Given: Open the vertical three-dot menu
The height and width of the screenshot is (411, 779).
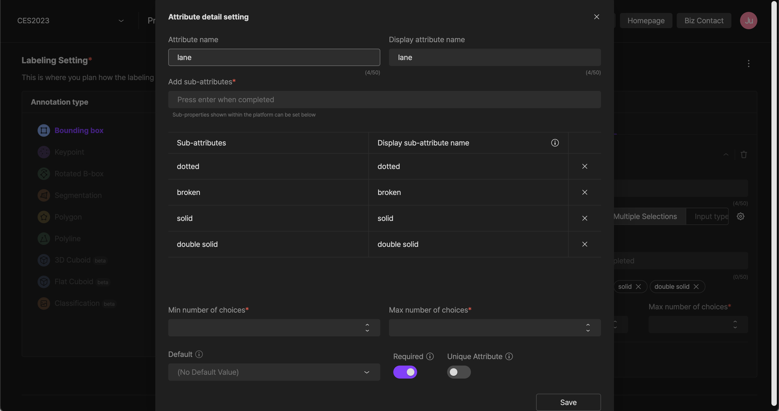Looking at the screenshot, I should click(748, 64).
